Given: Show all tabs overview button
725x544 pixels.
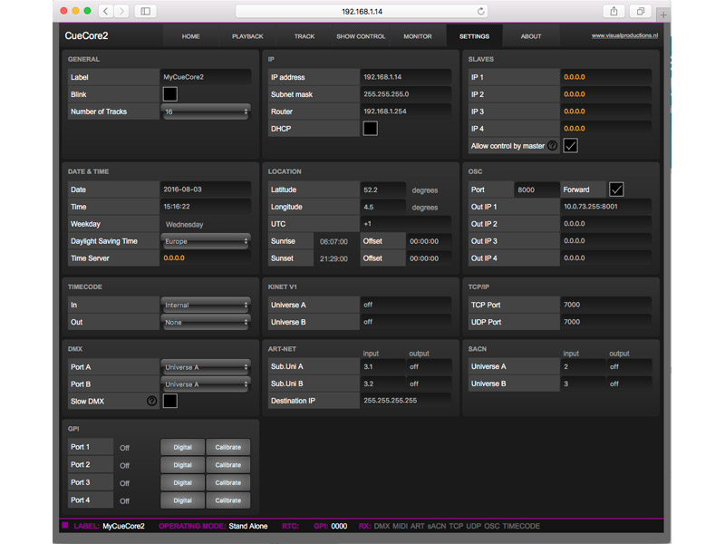Looking at the screenshot, I should [641, 11].
